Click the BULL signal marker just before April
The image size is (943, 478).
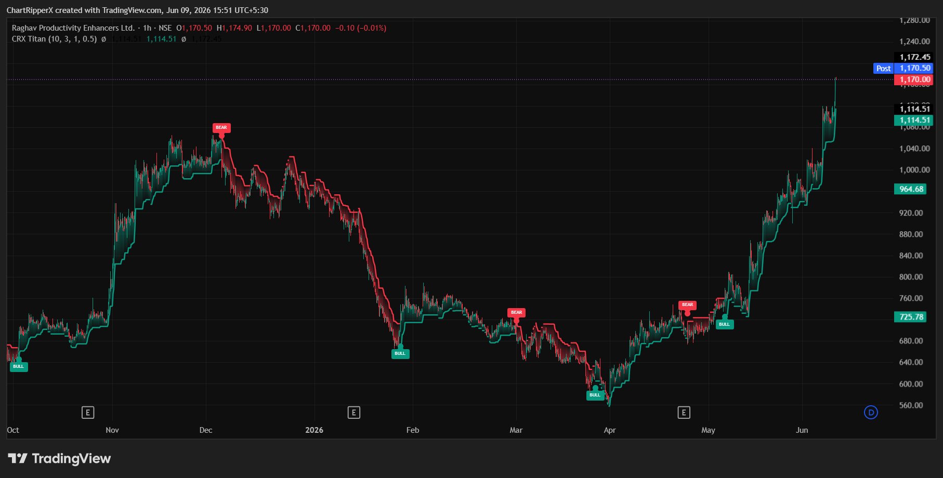595,395
